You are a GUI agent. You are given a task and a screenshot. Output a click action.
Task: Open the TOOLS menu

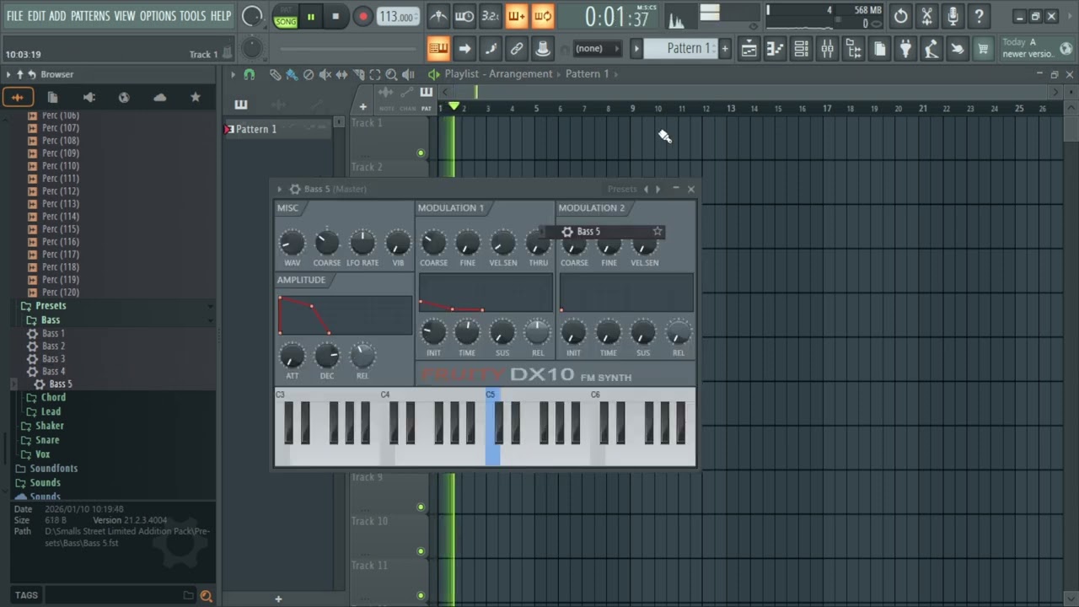(x=192, y=16)
